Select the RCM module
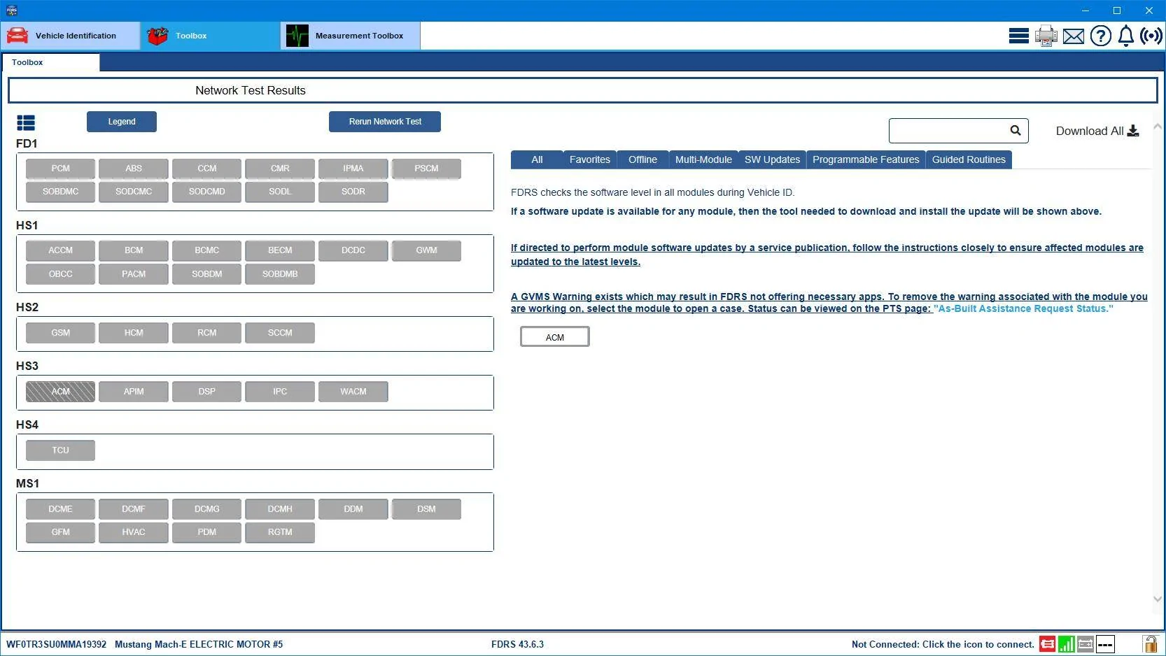Image resolution: width=1166 pixels, height=656 pixels. pos(207,333)
